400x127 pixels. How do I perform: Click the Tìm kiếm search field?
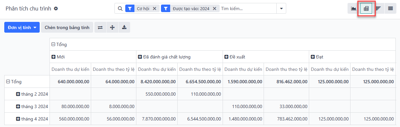248,8
